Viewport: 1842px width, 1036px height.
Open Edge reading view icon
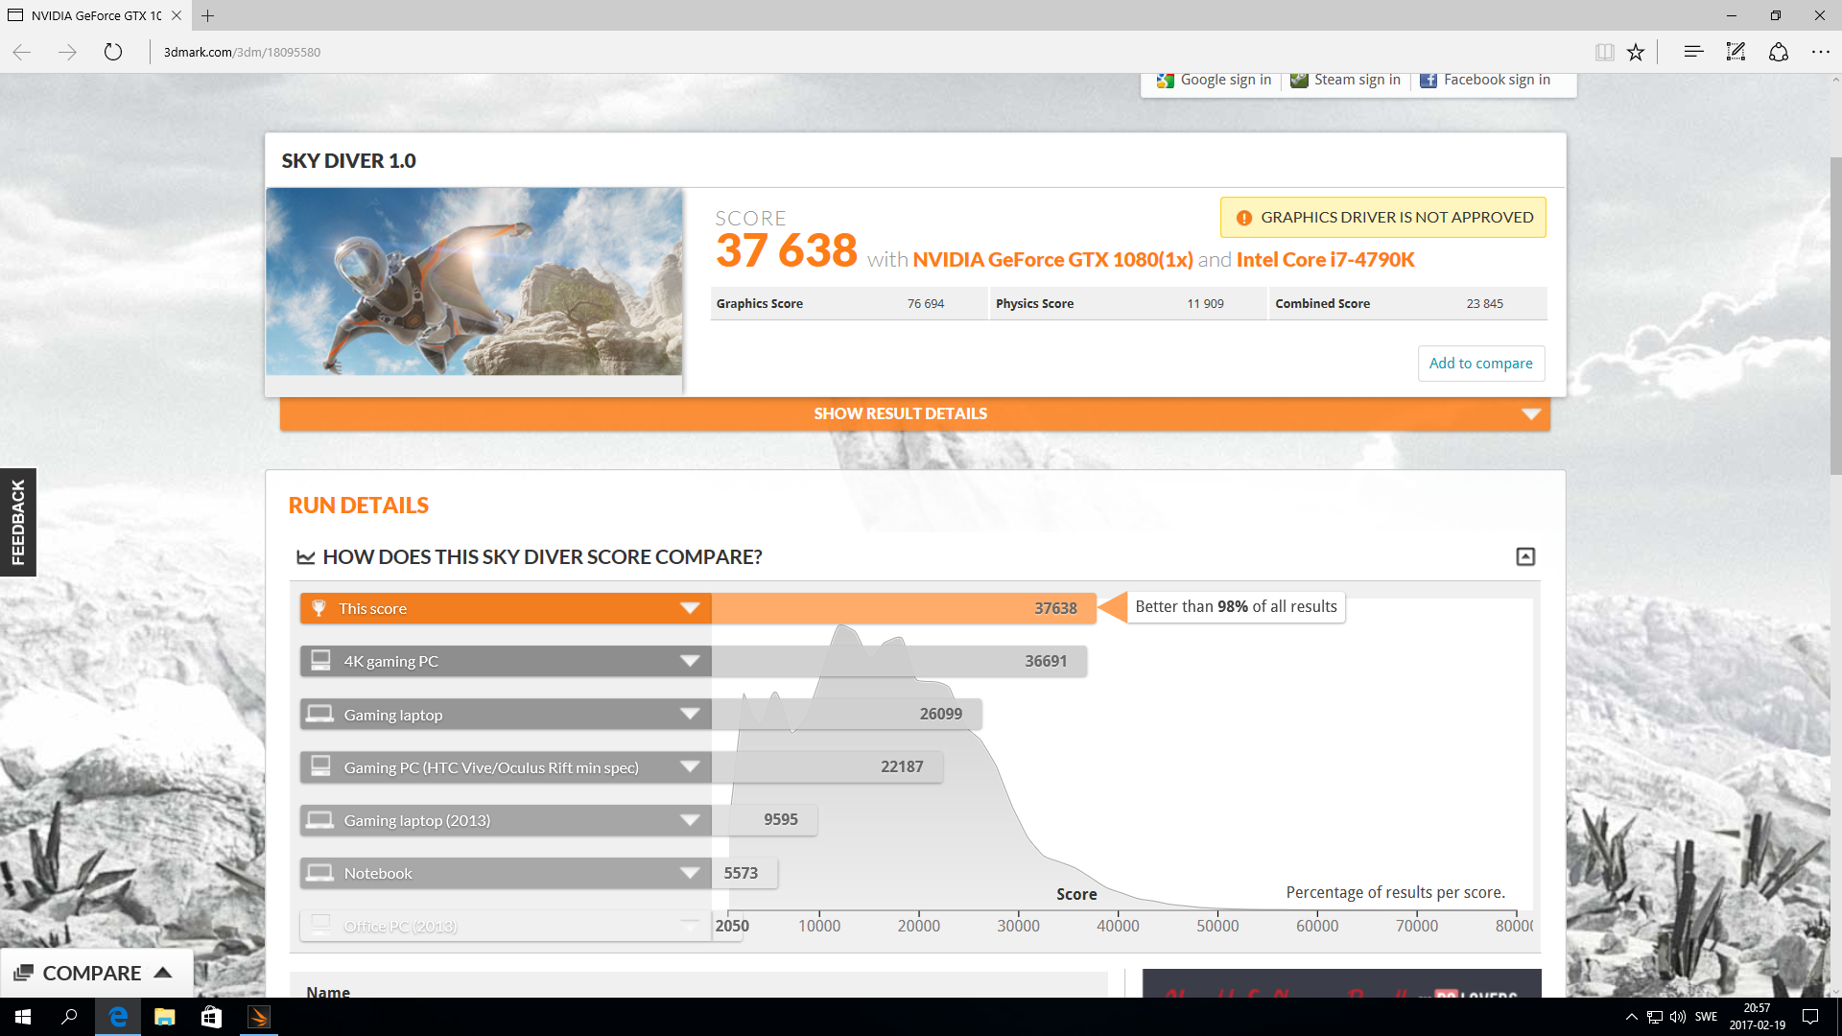pos(1604,52)
